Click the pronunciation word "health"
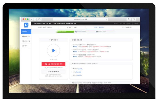Screen dimensions: 157x99 80,69
